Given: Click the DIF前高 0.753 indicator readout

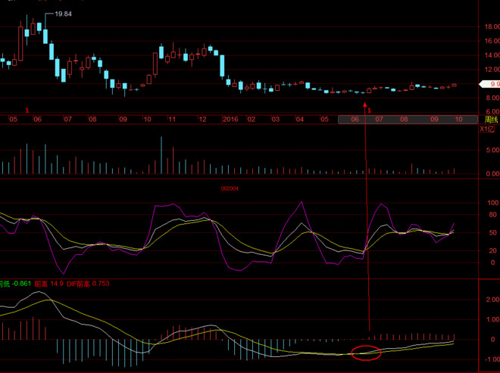Looking at the screenshot, I should pyautogui.click(x=88, y=284).
